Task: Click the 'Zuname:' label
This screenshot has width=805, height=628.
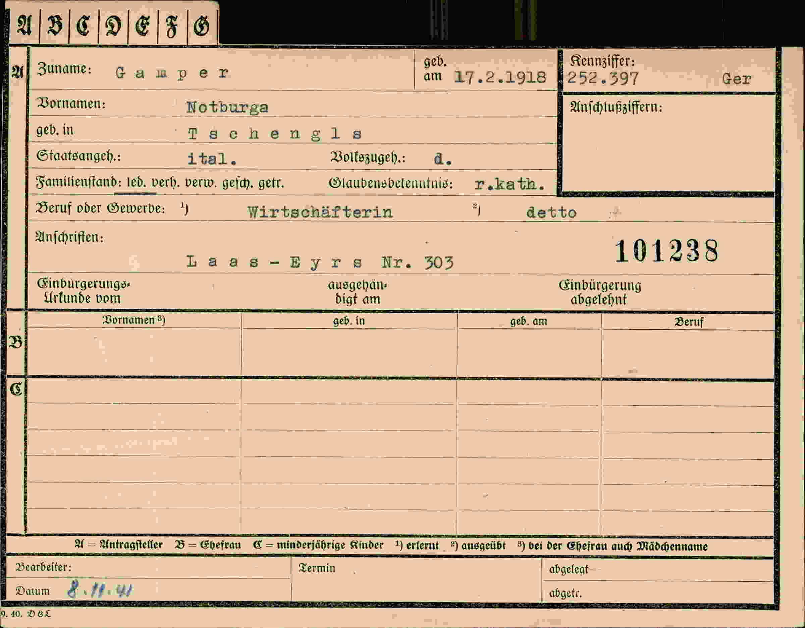Action: [x=64, y=69]
